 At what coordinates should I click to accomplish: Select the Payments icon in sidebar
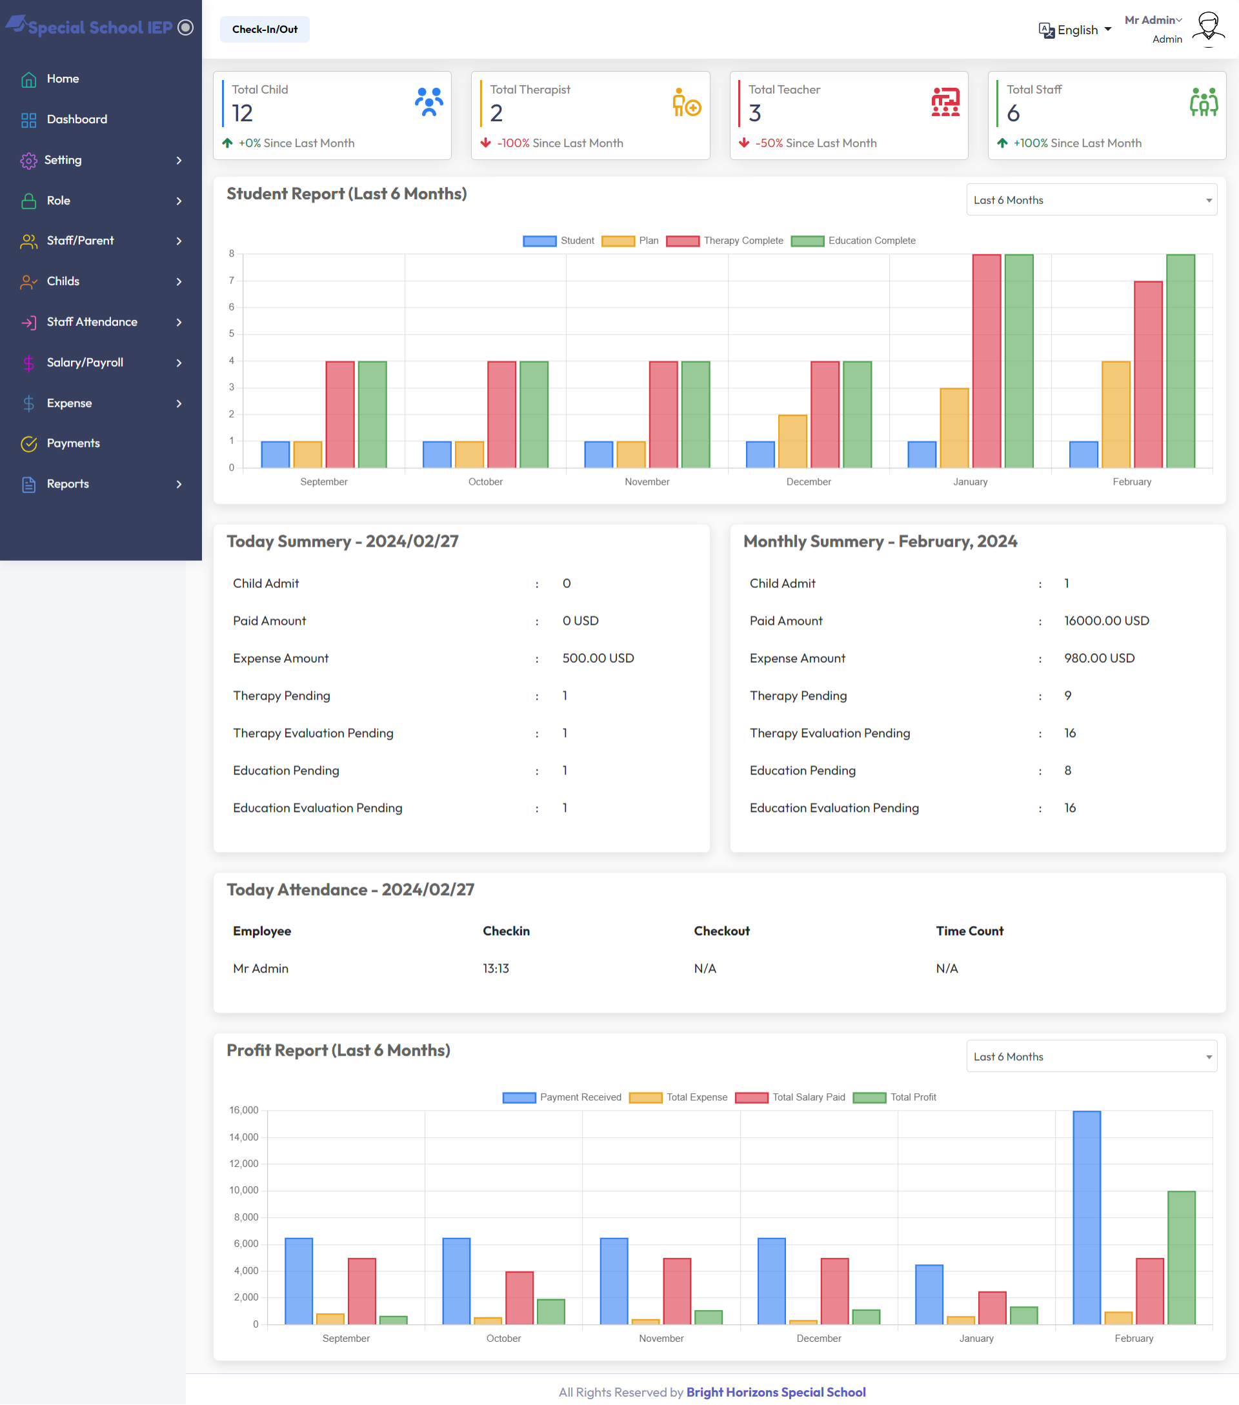coord(28,443)
